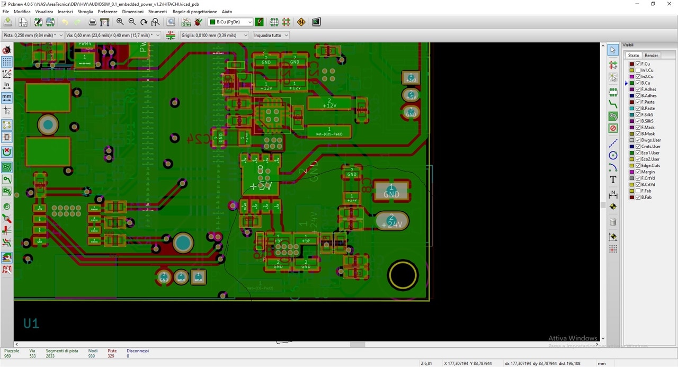Select the draw circle tool
Image resolution: width=678 pixels, height=367 pixels.
pyautogui.click(x=613, y=155)
